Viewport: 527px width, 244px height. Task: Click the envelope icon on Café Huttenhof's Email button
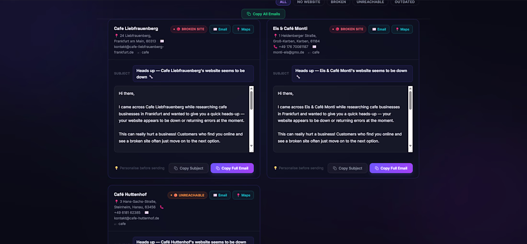pyautogui.click(x=215, y=195)
